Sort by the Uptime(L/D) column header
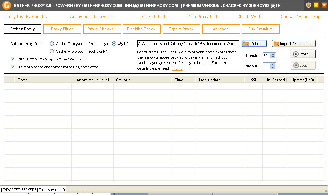 302,80
